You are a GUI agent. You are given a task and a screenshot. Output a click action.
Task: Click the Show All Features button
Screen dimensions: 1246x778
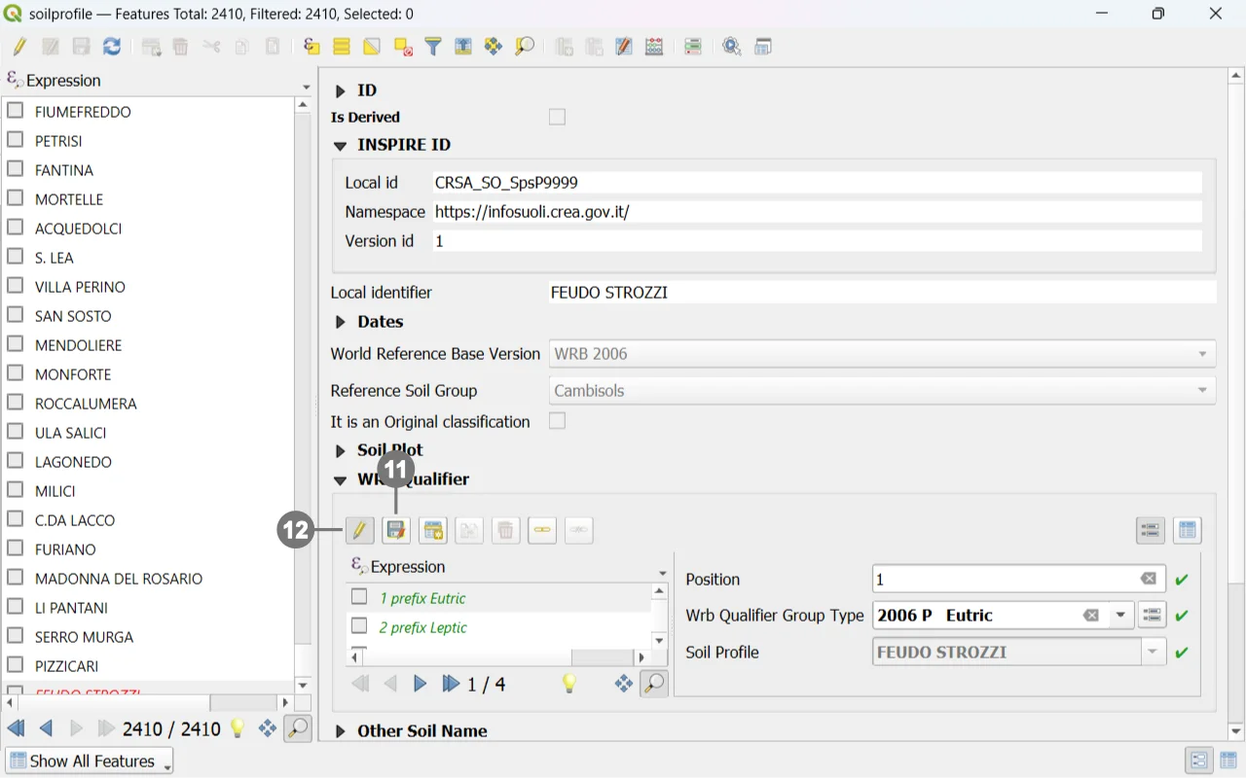tap(90, 760)
